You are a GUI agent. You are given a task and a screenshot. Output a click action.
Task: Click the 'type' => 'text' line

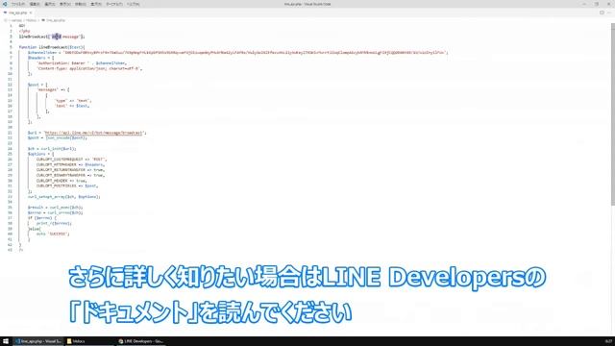73,100
